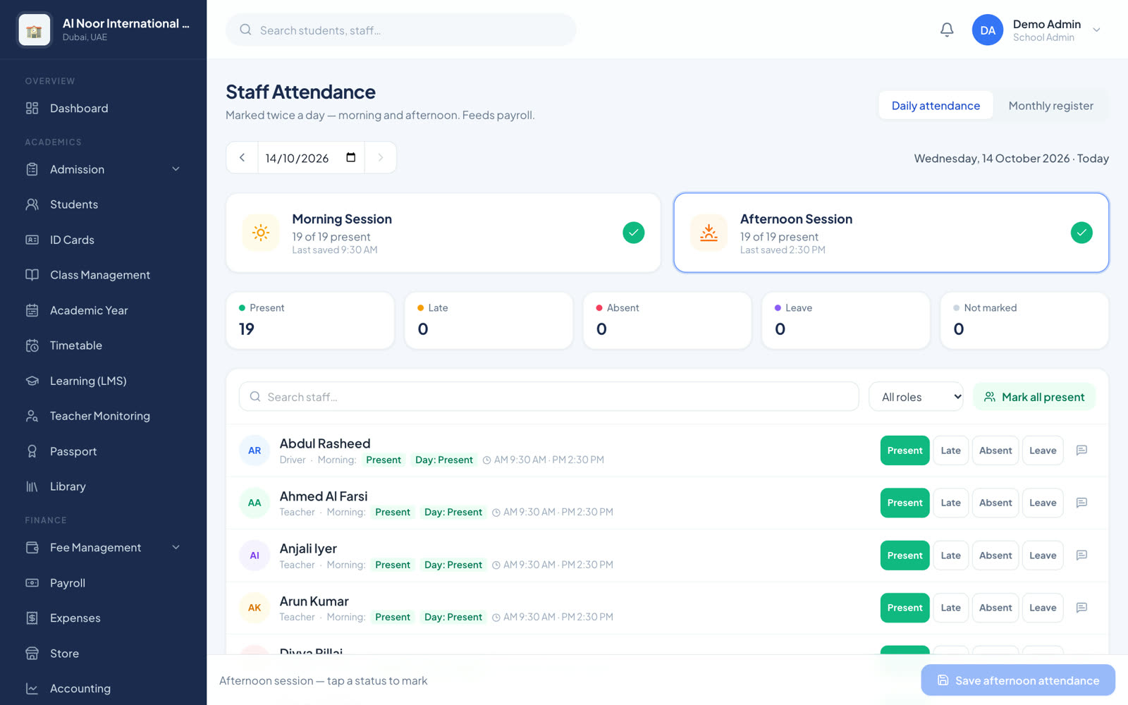1128x705 pixels.
Task: Go to previous day arrow
Action: click(x=242, y=157)
